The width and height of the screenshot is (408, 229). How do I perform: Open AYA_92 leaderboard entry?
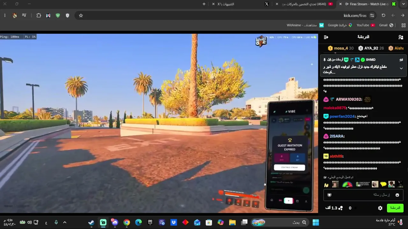pyautogui.click(x=371, y=48)
